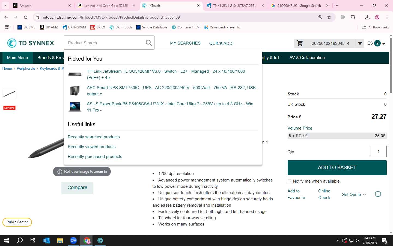Switch to TP X1 2IN1 G10 tab

pos(235,5)
